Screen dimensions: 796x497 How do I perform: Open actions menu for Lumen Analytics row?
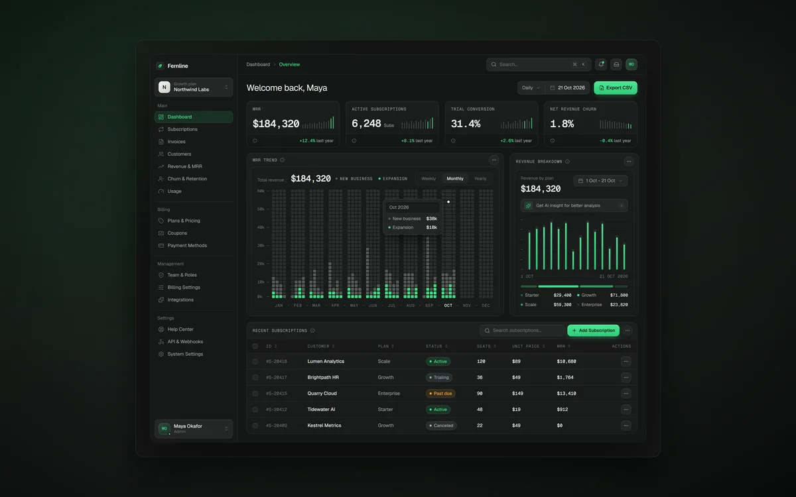tap(626, 361)
